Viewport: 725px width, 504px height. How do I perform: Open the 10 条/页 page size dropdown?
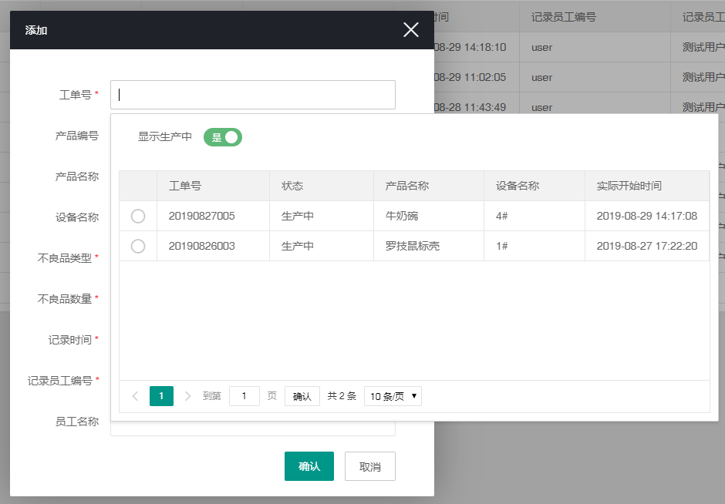coord(392,395)
